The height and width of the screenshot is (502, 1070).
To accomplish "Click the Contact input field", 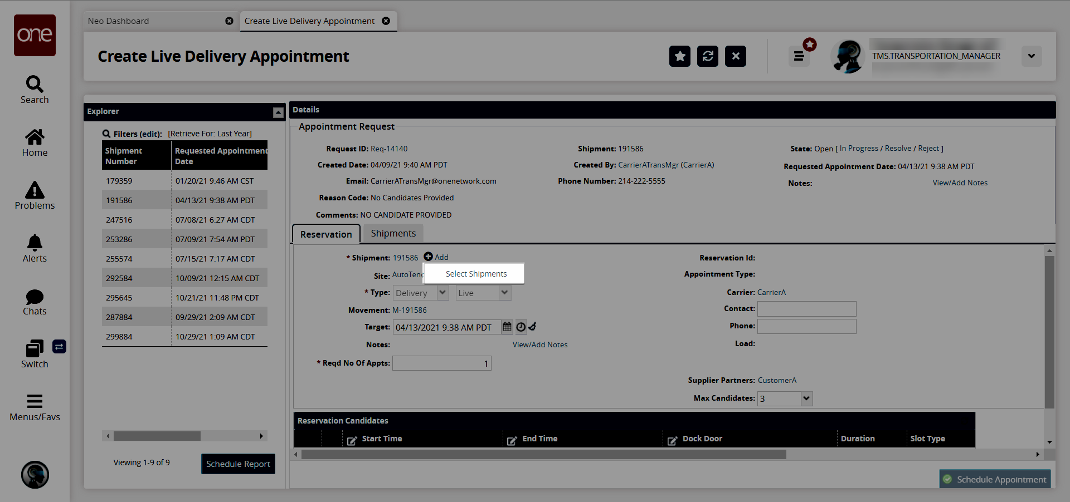I will 806,309.
